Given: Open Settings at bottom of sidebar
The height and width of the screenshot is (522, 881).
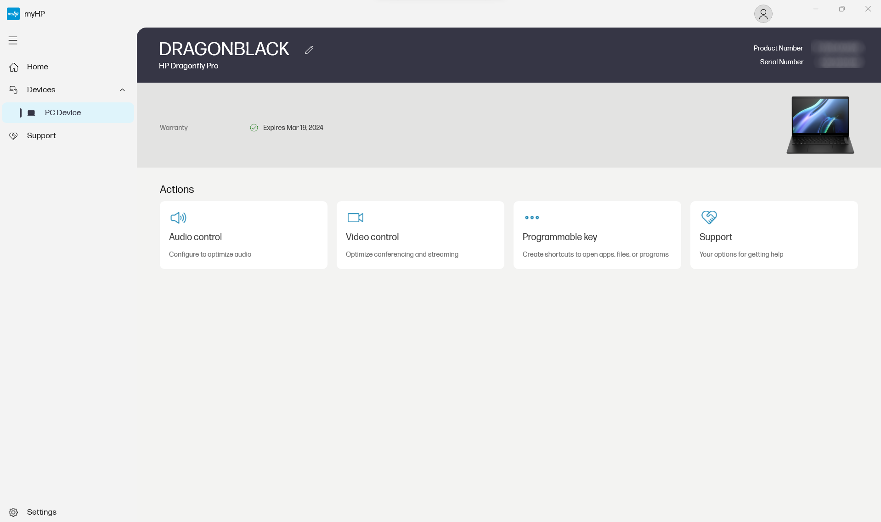Looking at the screenshot, I should pos(68,512).
